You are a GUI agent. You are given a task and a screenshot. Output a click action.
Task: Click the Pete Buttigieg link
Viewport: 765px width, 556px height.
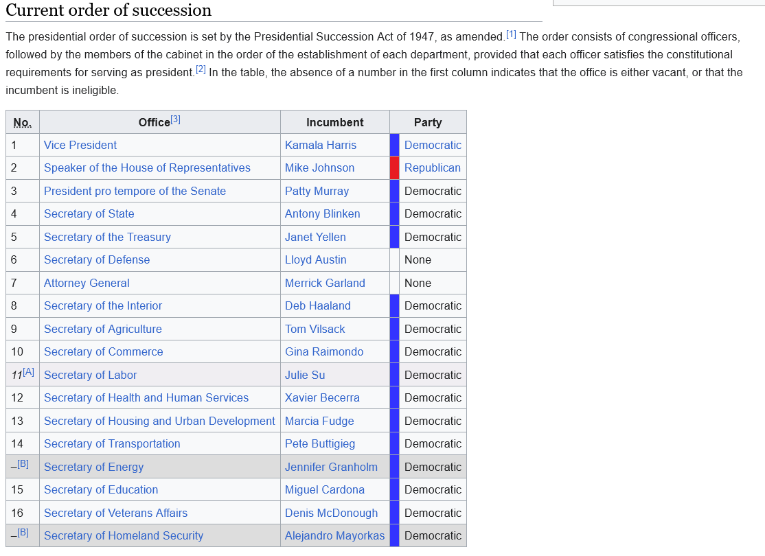319,443
